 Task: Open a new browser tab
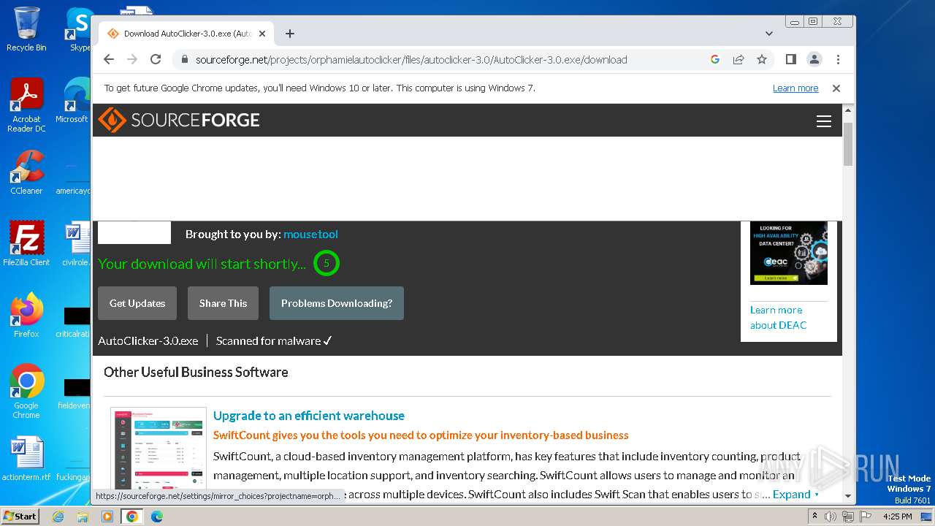(x=290, y=34)
